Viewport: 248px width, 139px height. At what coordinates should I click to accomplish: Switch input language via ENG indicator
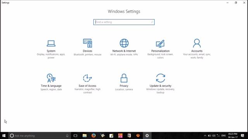(224, 136)
